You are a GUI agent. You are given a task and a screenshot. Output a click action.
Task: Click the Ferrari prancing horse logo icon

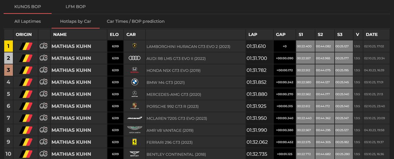click(x=135, y=142)
